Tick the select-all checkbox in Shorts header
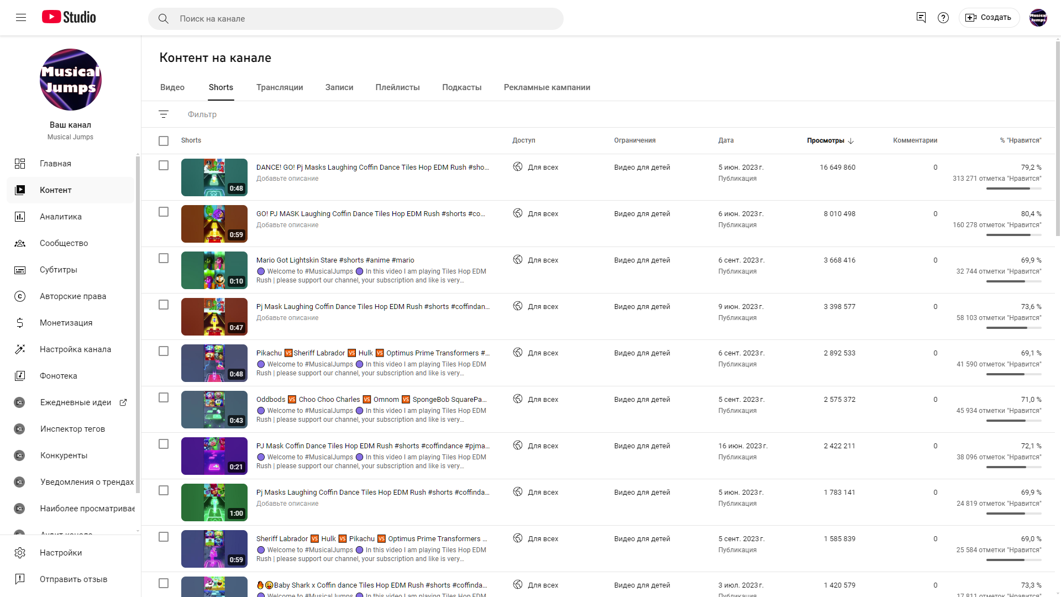 pos(164,141)
